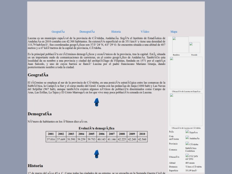232x174 pixels.
Task: Click the DemografÃ­a section heading
Action: click(x=40, y=114)
